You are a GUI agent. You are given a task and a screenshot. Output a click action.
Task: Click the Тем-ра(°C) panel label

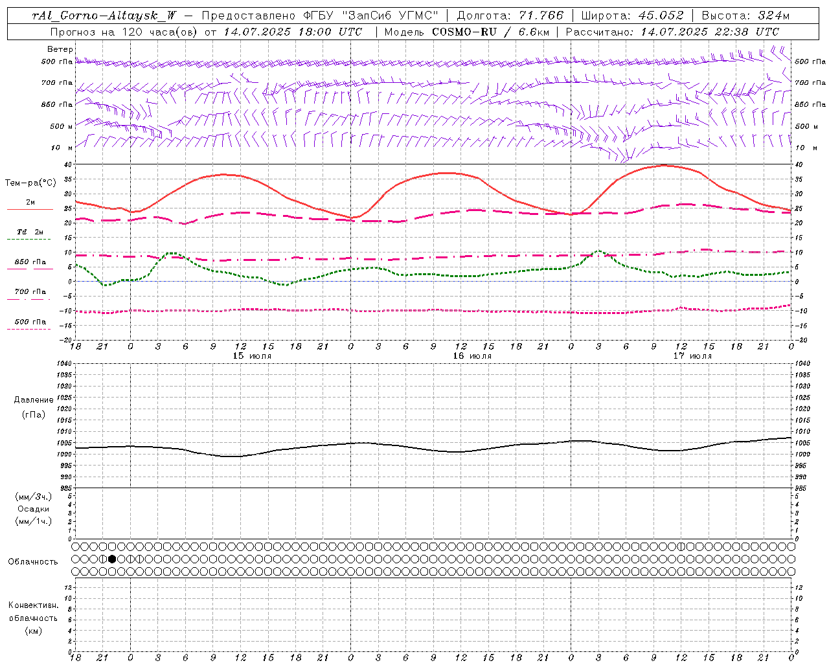click(30, 183)
